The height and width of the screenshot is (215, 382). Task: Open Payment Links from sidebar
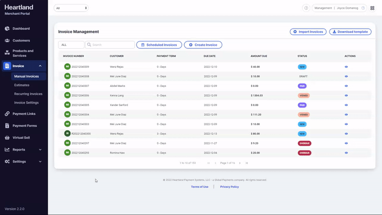23,114
